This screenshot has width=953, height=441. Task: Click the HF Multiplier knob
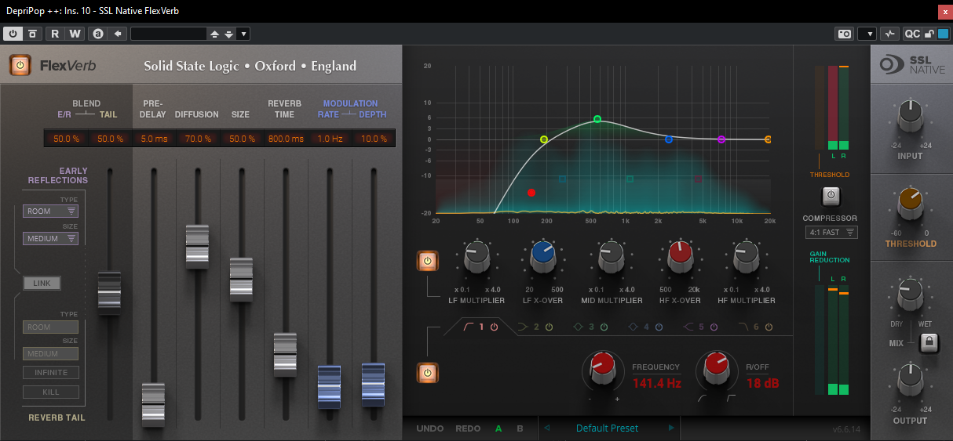click(746, 255)
